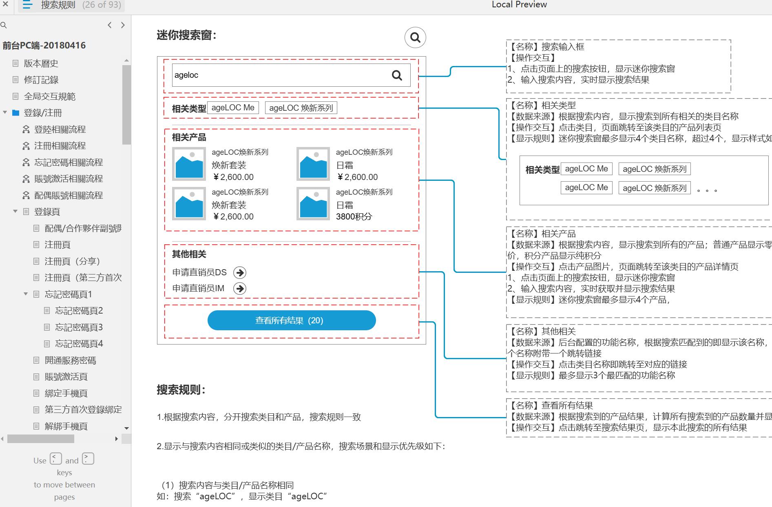
Task: Click the page icon of 版本曆史
Action: (15, 63)
